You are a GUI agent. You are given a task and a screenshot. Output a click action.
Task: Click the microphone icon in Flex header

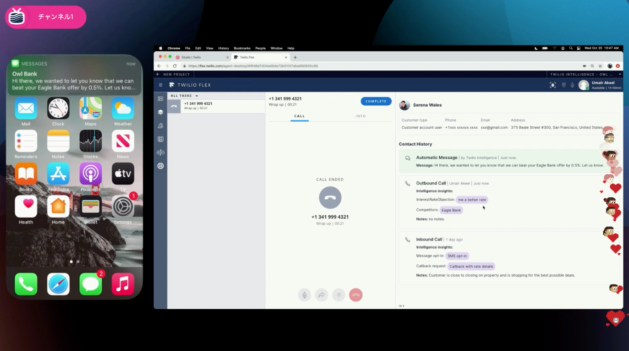point(572,85)
